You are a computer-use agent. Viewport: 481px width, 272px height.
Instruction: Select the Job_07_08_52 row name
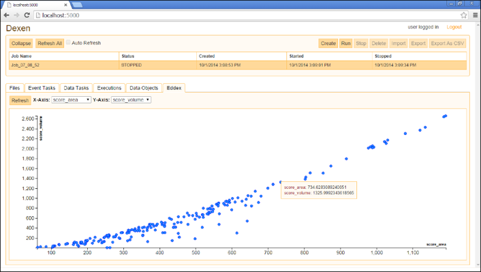(x=25, y=65)
